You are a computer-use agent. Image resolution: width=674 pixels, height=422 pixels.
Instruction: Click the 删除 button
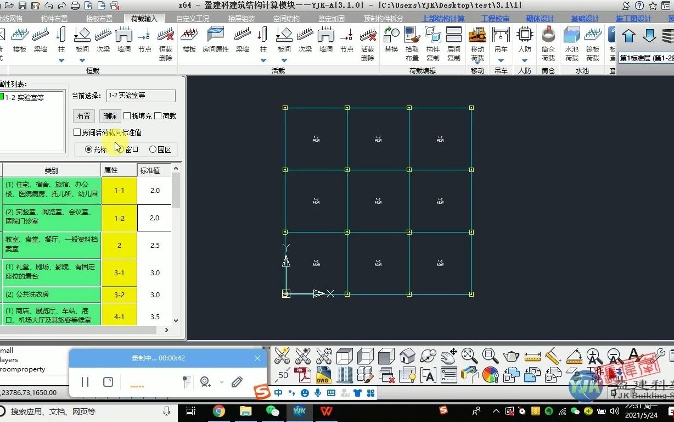[109, 116]
